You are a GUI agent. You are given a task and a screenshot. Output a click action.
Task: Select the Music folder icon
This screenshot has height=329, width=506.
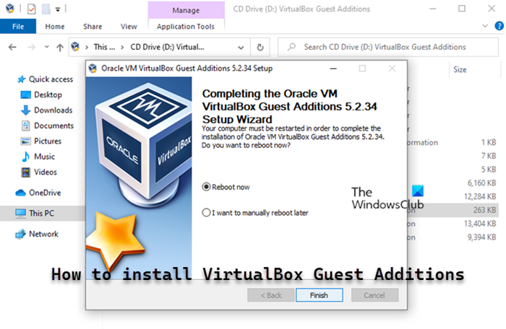pyautogui.click(x=26, y=157)
